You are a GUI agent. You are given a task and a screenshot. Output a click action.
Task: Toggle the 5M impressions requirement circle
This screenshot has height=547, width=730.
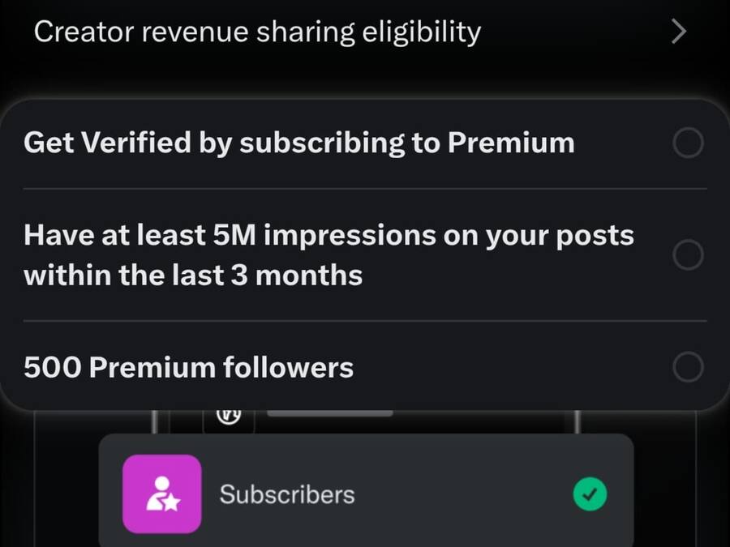tap(688, 256)
